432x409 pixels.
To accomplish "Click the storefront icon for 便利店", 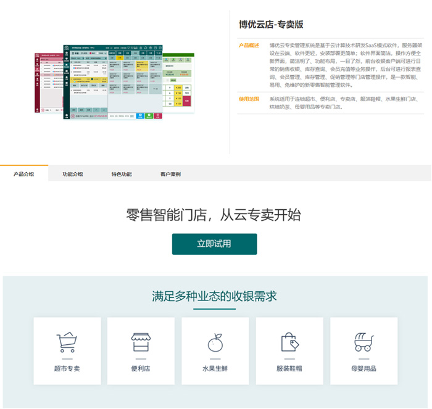I will click(141, 342).
